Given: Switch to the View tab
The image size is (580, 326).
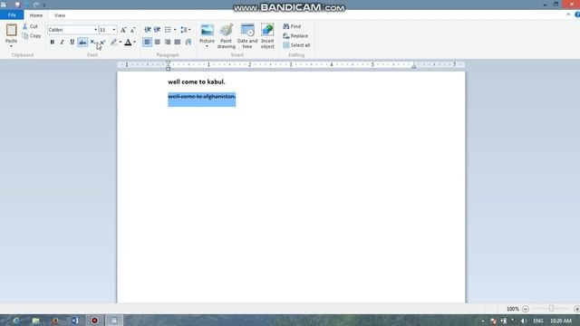Looking at the screenshot, I should tap(60, 15).
